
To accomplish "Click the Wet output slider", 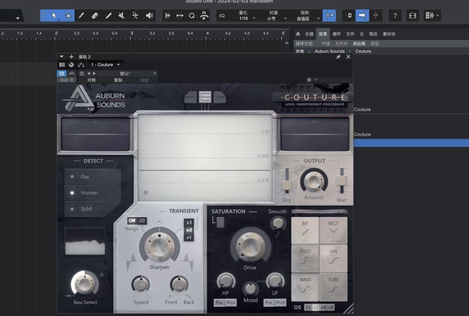I will point(342,181).
